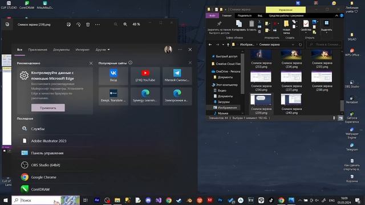Open TikTok from the taskbar
This screenshot has height=205, width=365.
tap(271, 200)
